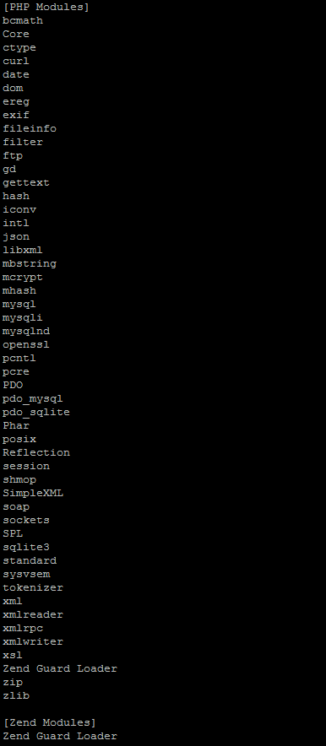
Task: Select the Reflection module line
Action: 35,452
